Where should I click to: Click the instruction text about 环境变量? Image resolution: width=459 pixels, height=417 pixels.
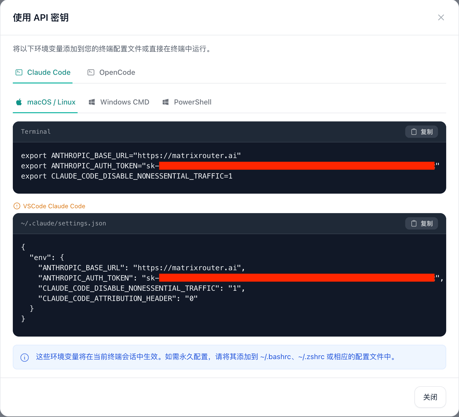[113, 49]
